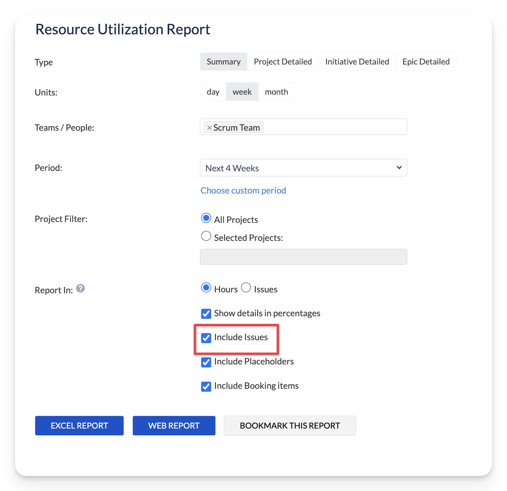
Task: Click the help icon beside Report In
Action: point(80,289)
